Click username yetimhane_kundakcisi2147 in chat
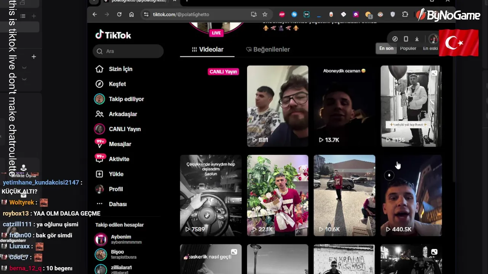The width and height of the screenshot is (488, 274). (41, 183)
